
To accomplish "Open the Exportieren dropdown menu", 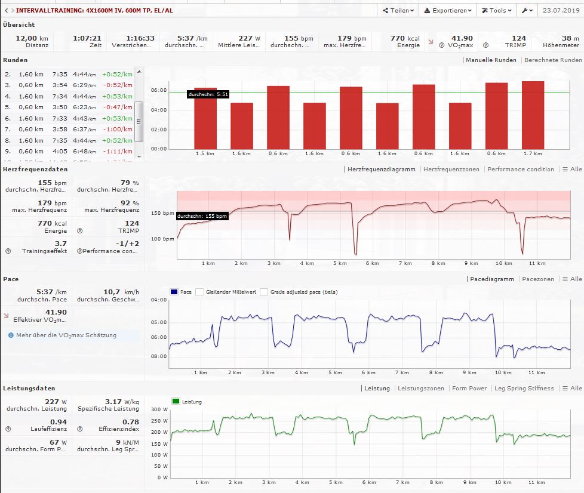I will tap(447, 11).
